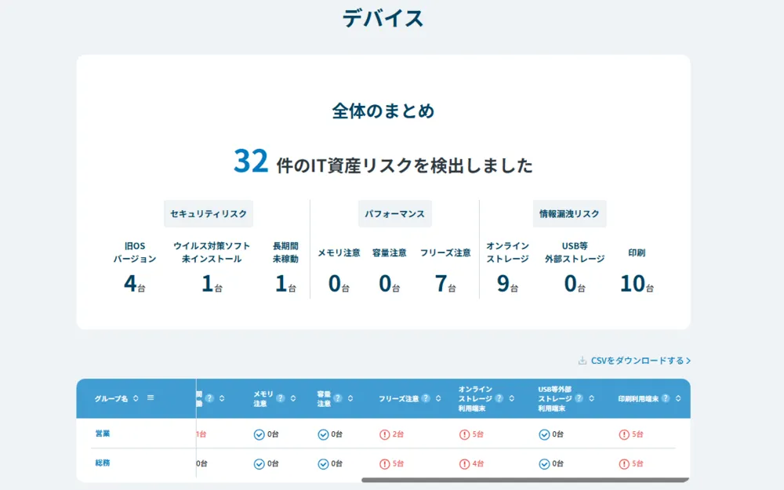Click 営業 row 印刷利用端末 warning icon

[624, 434]
